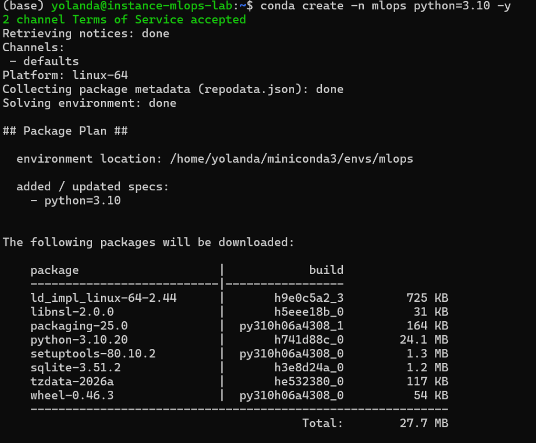Click the sqlite-3.51.2 package name

coord(75,367)
